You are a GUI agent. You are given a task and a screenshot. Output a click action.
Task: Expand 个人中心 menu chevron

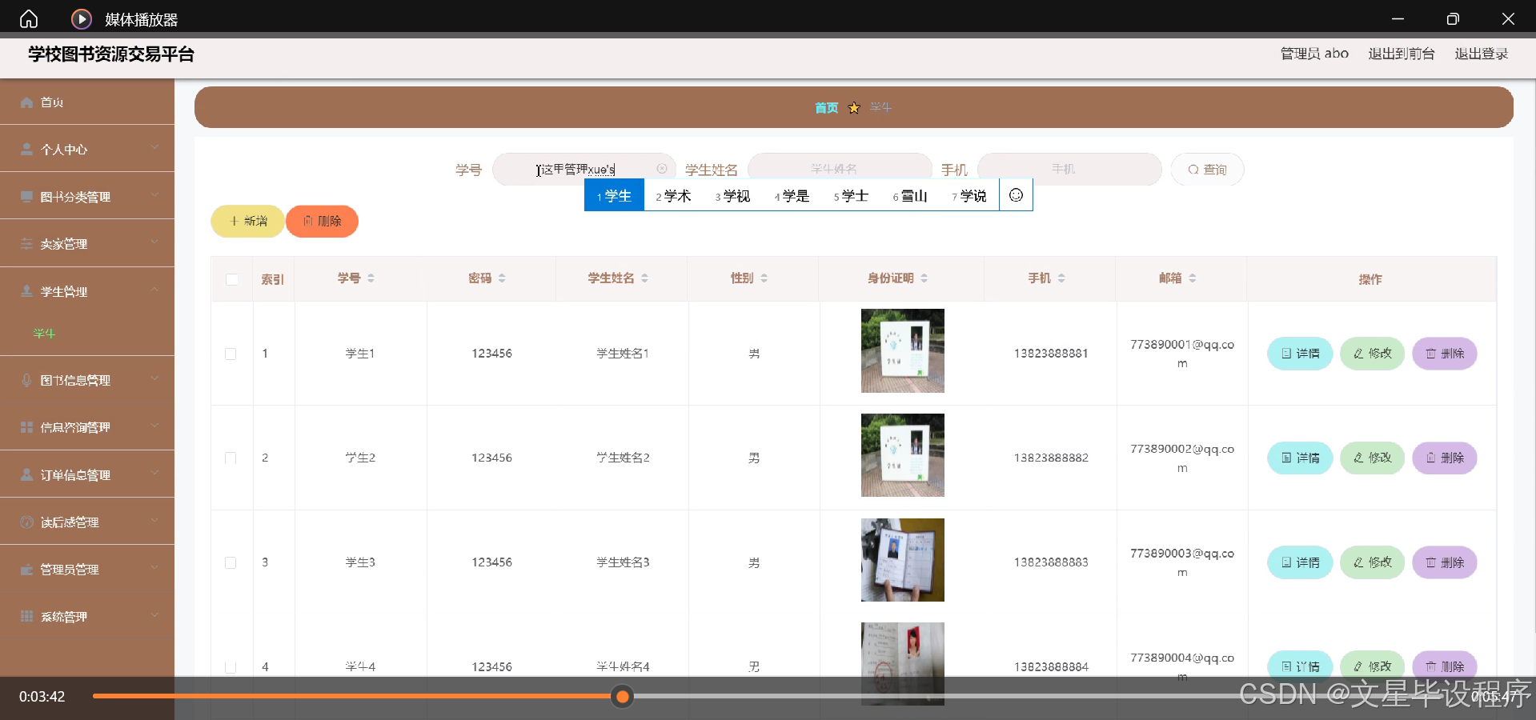point(154,148)
